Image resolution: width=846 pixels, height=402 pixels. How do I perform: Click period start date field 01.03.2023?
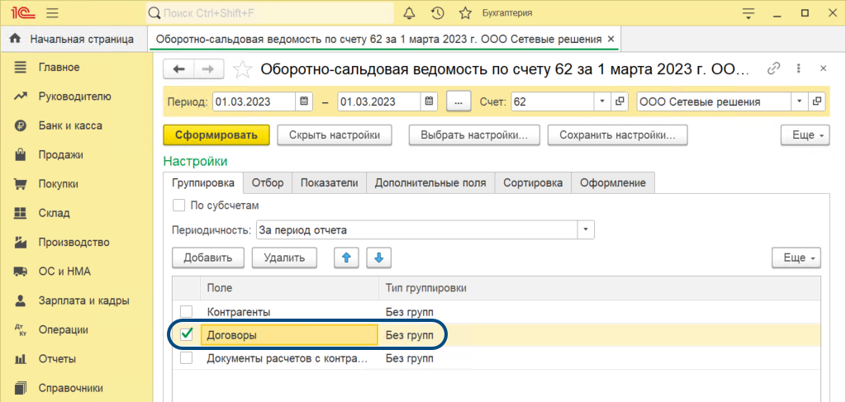point(254,101)
